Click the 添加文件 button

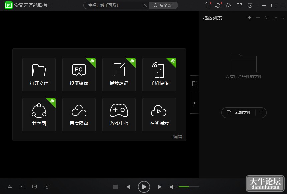[239, 113]
